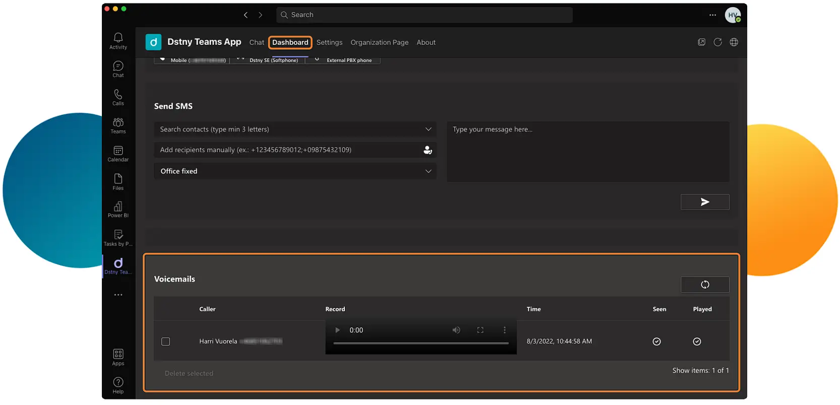Open voicemail player more options menu
The width and height of the screenshot is (840, 405).
coord(504,330)
